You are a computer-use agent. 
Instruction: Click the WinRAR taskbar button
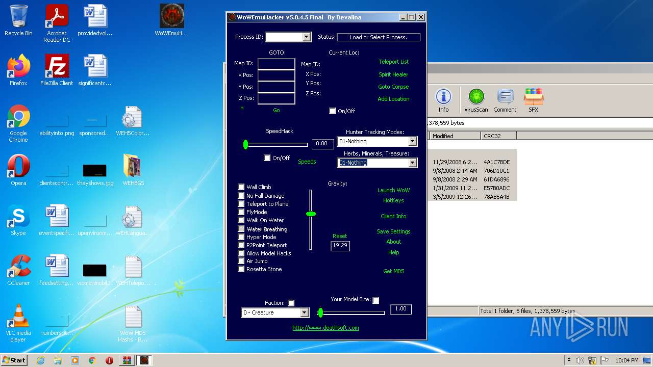pos(127,360)
